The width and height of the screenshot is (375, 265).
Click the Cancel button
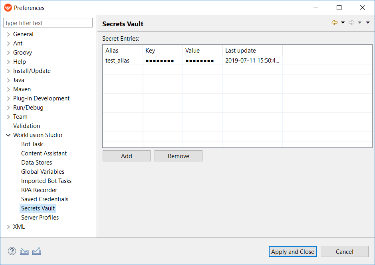[x=344, y=251]
